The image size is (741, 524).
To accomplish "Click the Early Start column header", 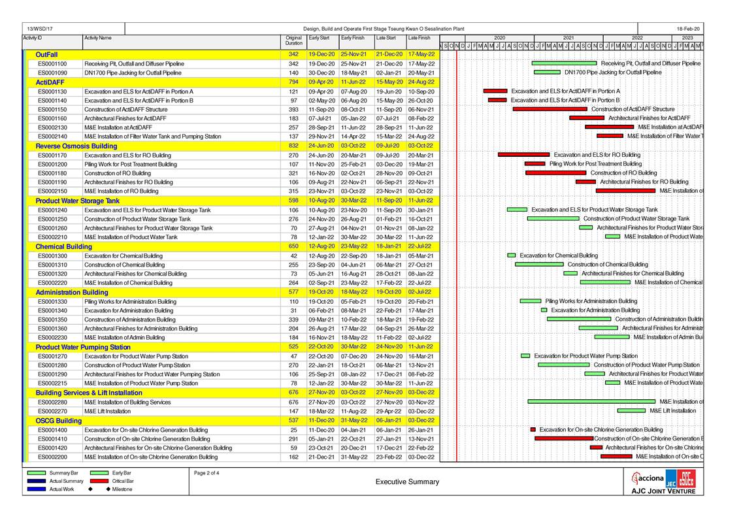I will point(319,38).
